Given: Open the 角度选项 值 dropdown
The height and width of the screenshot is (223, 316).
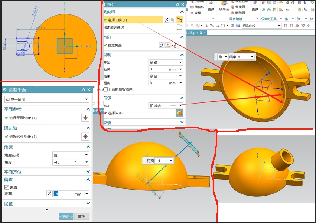Looking at the screenshot, I should (x=71, y=155).
